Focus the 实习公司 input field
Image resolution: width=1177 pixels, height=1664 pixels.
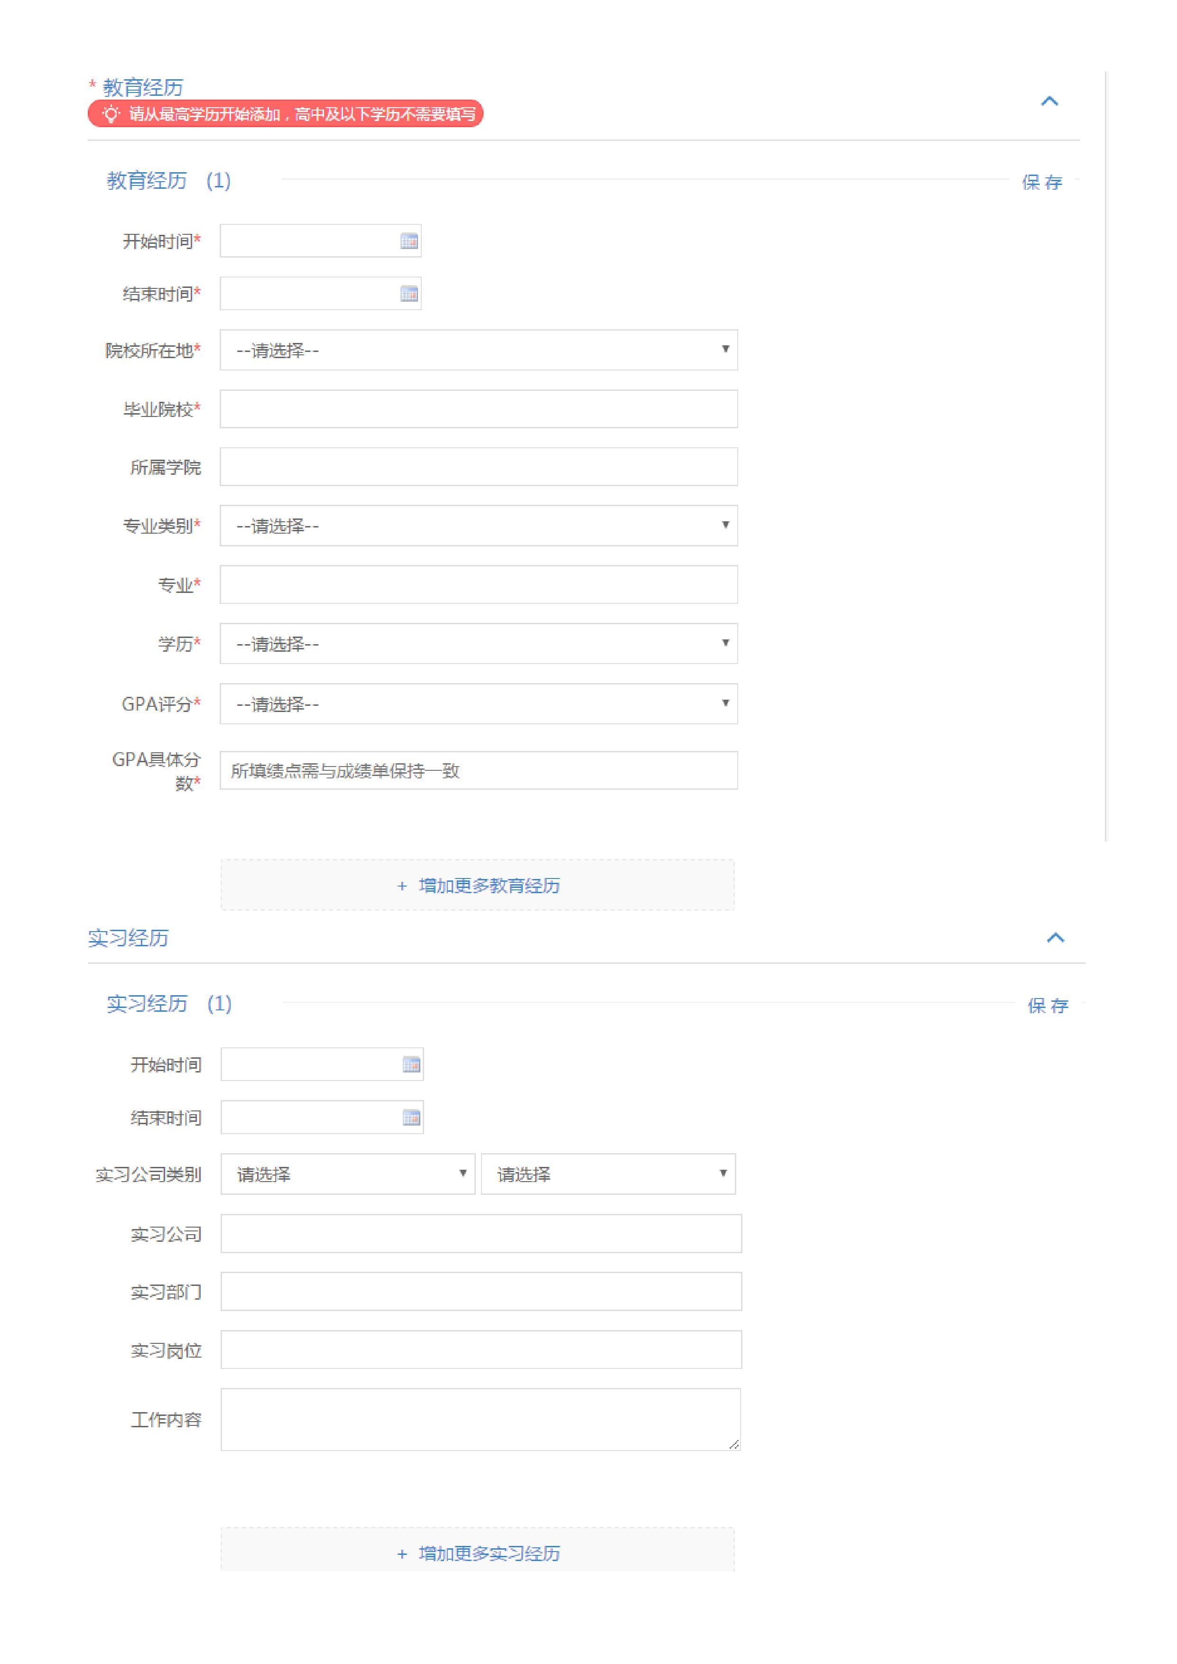481,1234
